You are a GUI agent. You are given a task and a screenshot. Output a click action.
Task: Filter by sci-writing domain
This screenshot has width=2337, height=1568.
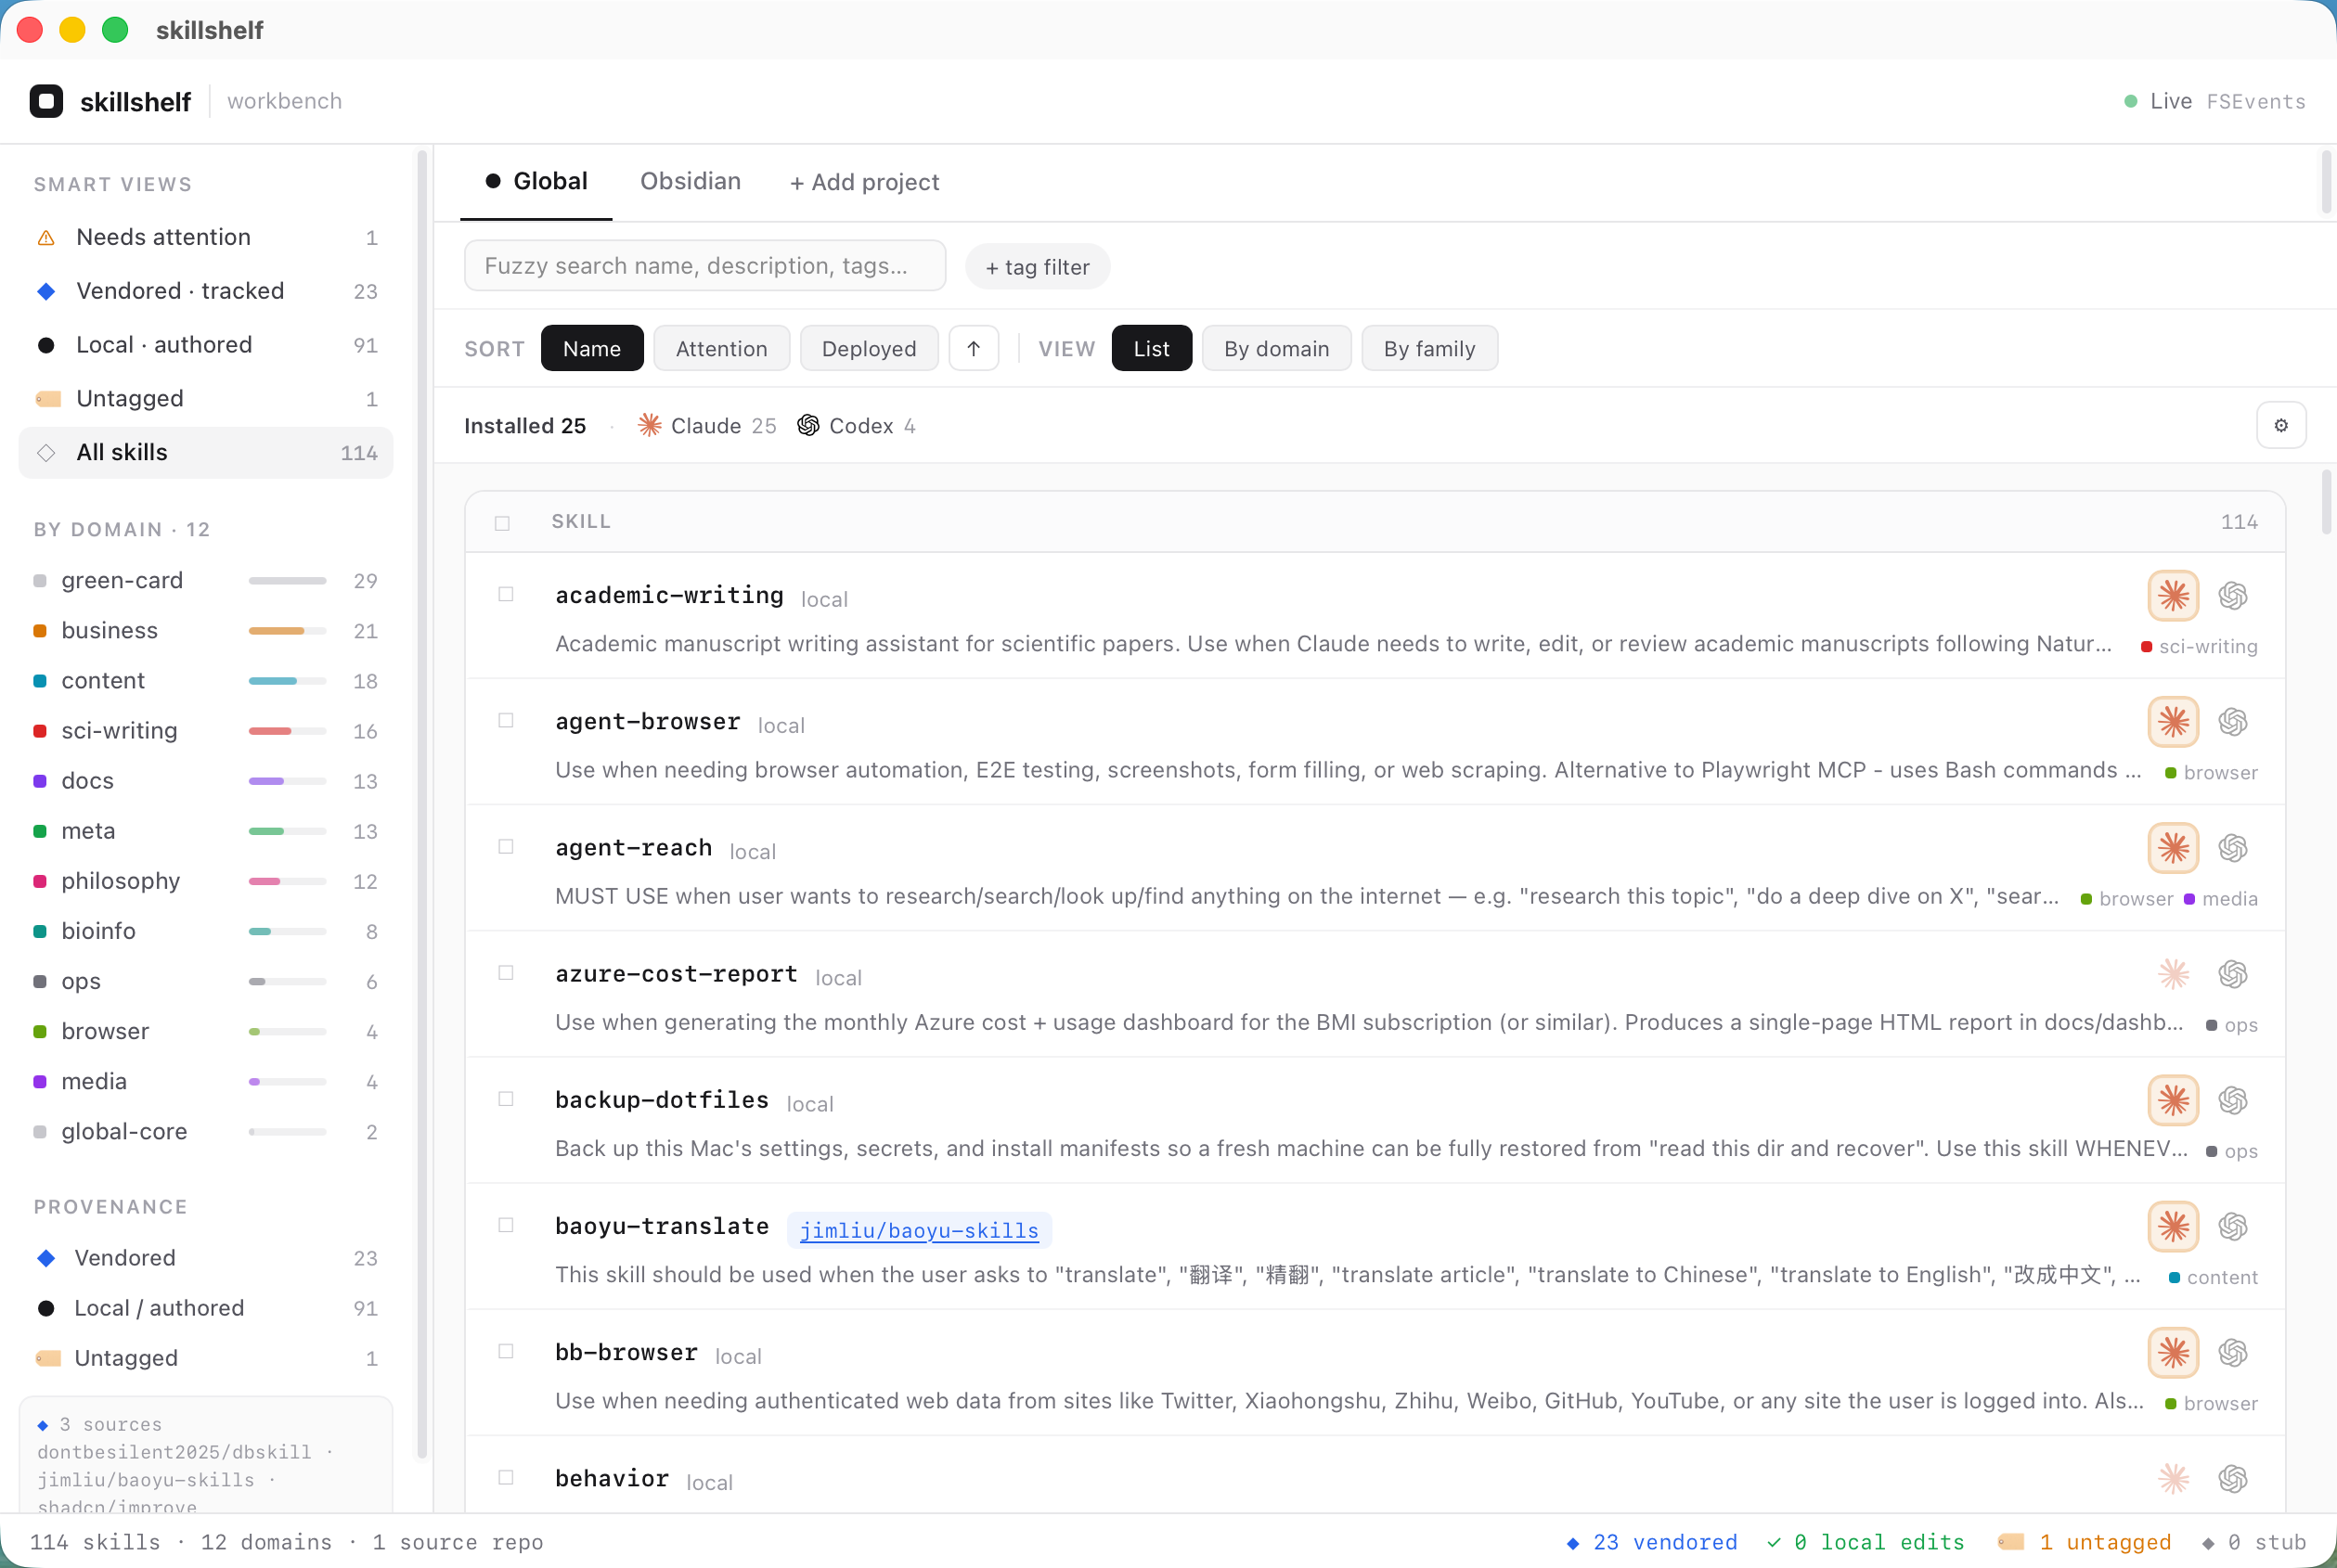(x=206, y=731)
